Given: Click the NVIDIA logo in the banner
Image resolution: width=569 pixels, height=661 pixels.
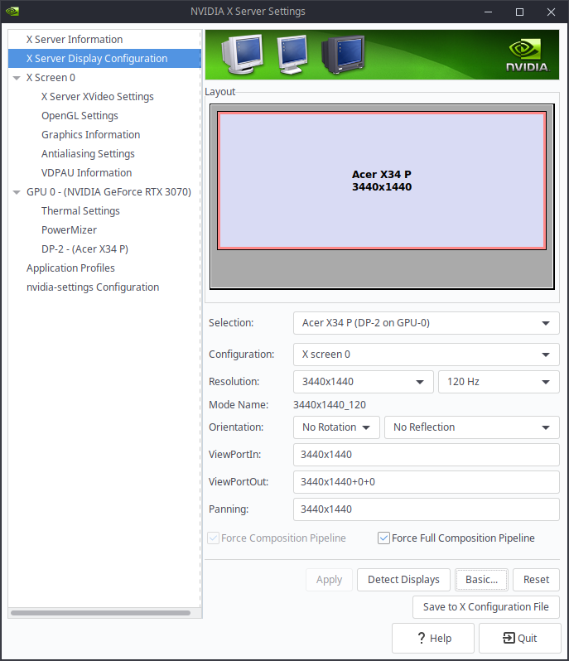Looking at the screenshot, I should pyautogui.click(x=526, y=55).
